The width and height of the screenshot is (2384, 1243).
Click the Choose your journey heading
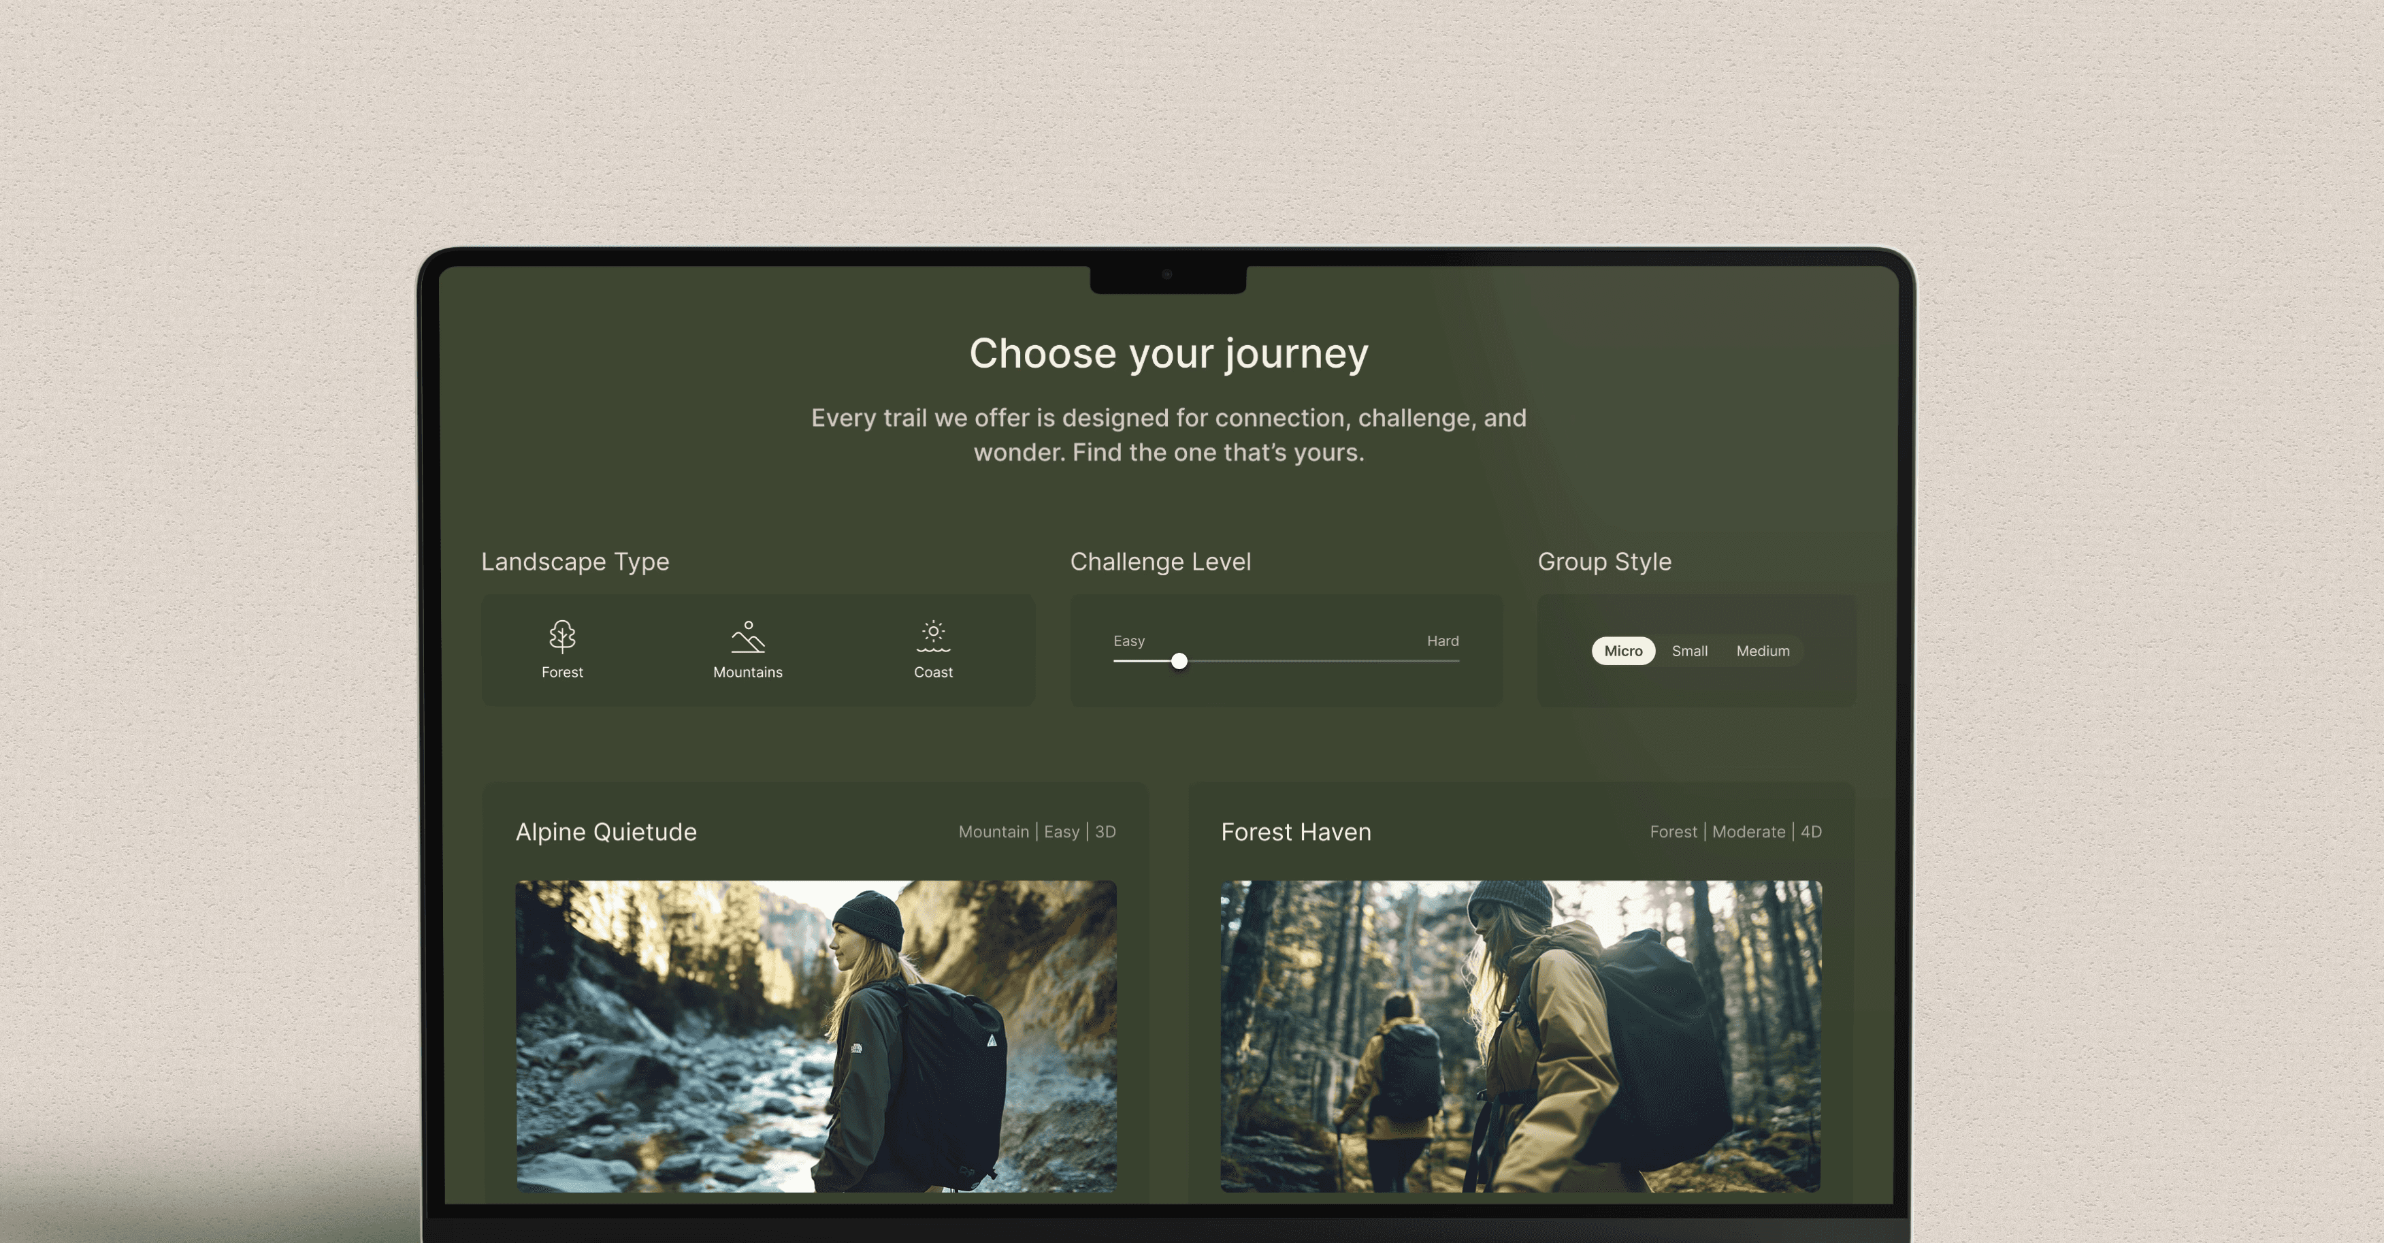click(x=1168, y=353)
